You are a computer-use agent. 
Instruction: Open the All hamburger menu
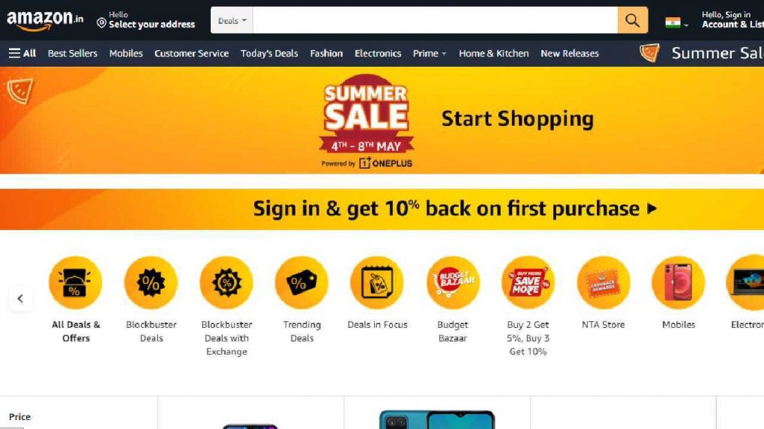(22, 53)
